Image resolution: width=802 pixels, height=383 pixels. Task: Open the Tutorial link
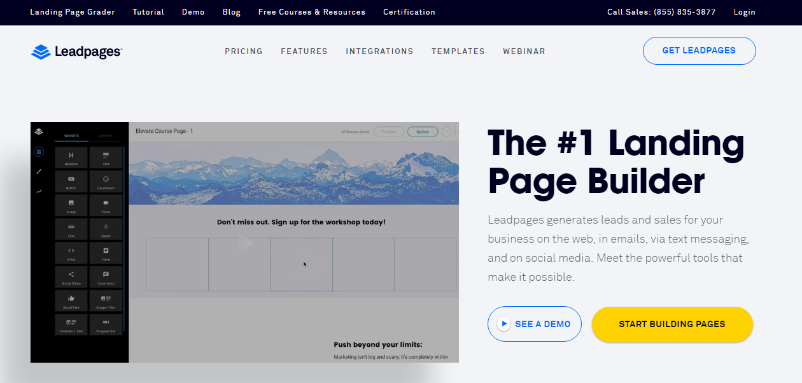coord(148,12)
